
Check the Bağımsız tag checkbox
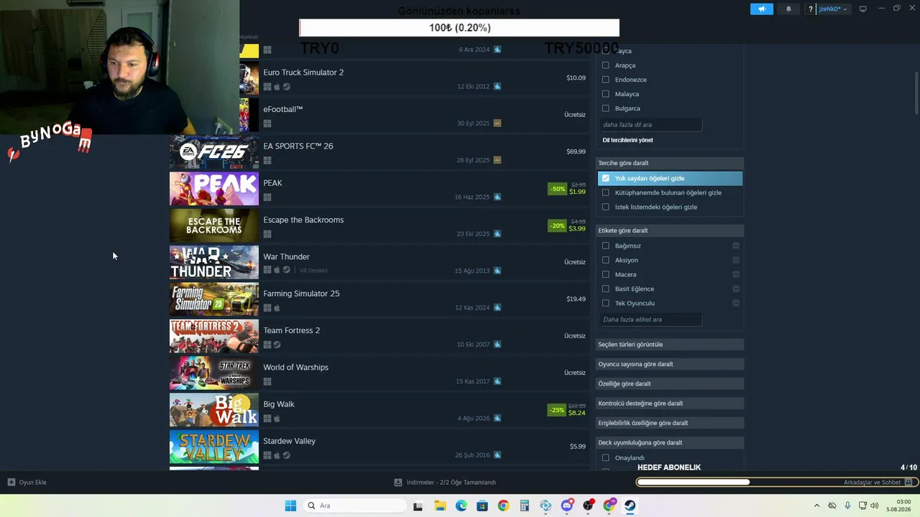(605, 246)
